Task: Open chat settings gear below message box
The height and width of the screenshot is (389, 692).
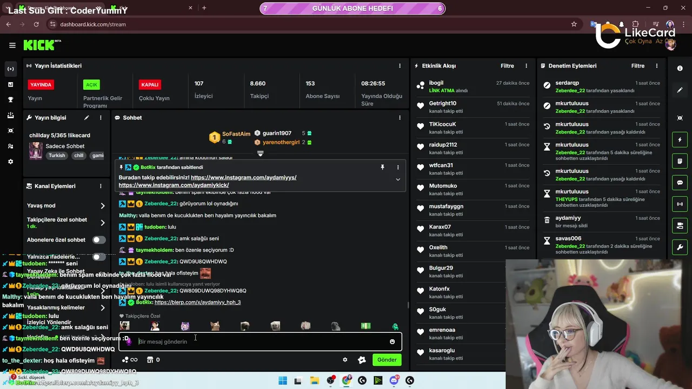Action: [345, 360]
